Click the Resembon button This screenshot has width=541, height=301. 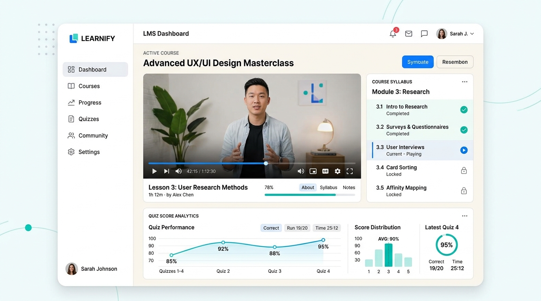pyautogui.click(x=455, y=62)
